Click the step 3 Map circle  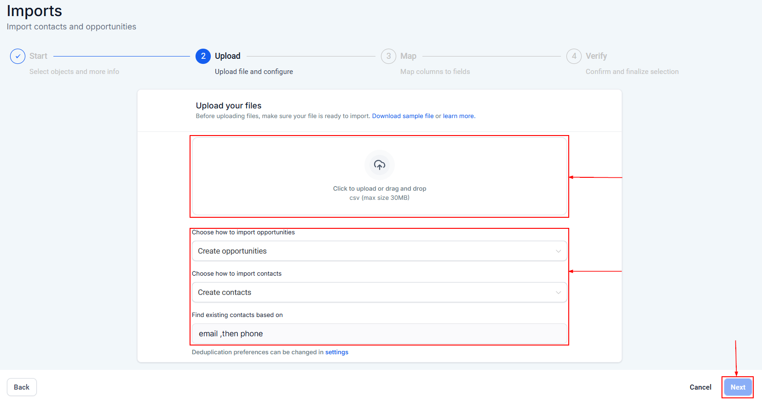coord(388,56)
